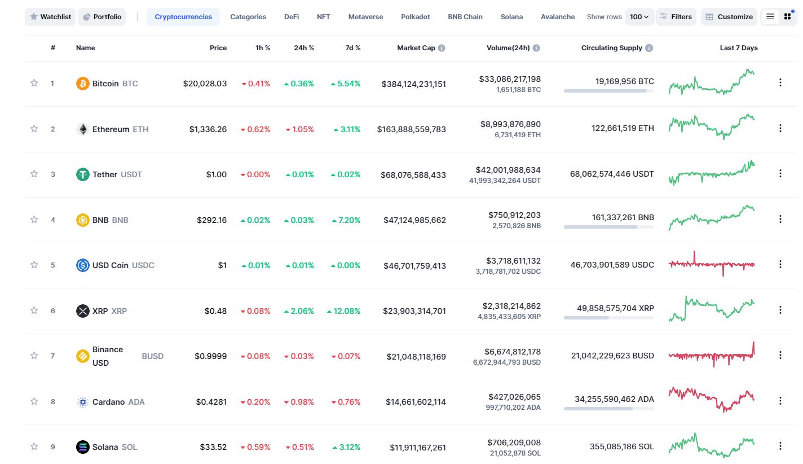803x464 pixels.
Task: Click the Portfolio pie chart icon
Action: (x=87, y=17)
